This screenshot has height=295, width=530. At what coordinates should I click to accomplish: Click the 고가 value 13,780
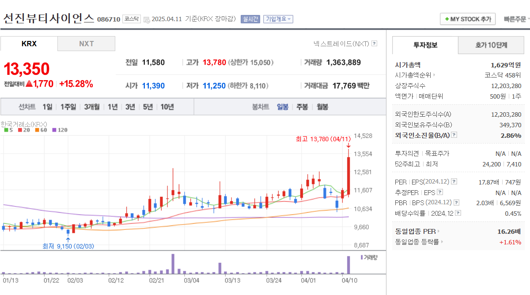(x=214, y=63)
